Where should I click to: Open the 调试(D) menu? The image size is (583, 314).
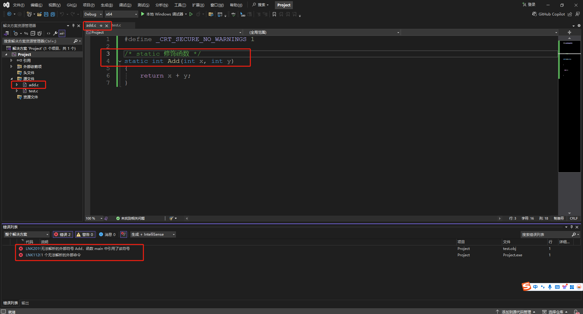[125, 5]
